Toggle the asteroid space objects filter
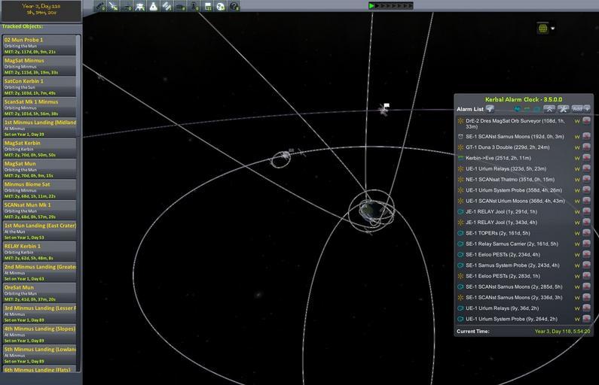Viewport: 599px width, 385px height. pyautogui.click(x=221, y=6)
